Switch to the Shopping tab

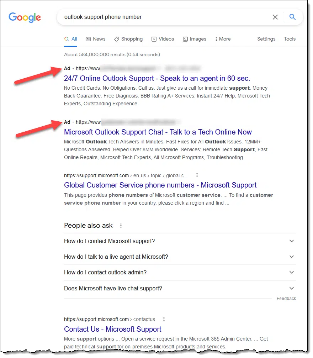point(128,39)
